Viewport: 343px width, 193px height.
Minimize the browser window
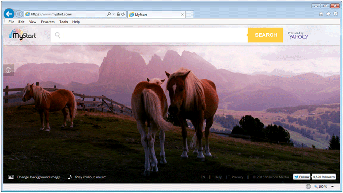(x=316, y=6)
